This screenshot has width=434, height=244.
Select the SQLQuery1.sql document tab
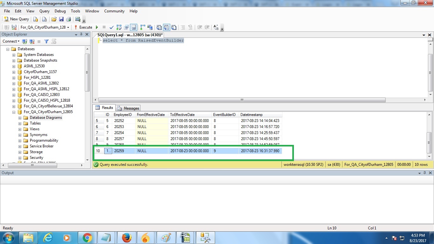(130, 35)
